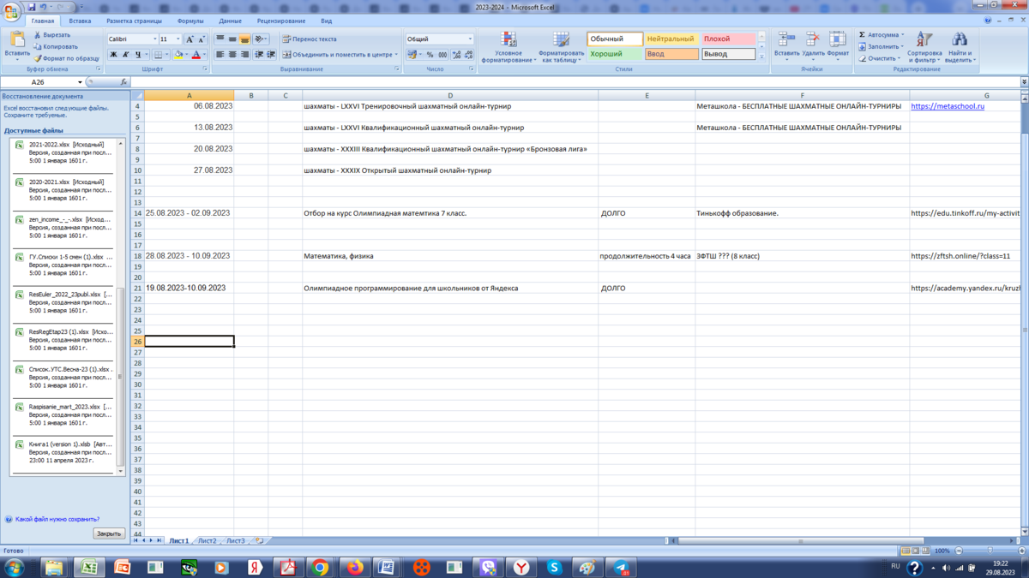Open Формат cells menu

coord(838,47)
